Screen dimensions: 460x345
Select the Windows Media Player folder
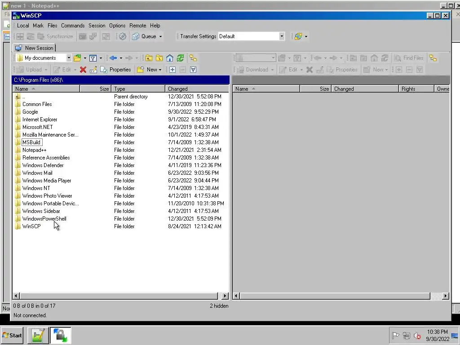point(120,181)
